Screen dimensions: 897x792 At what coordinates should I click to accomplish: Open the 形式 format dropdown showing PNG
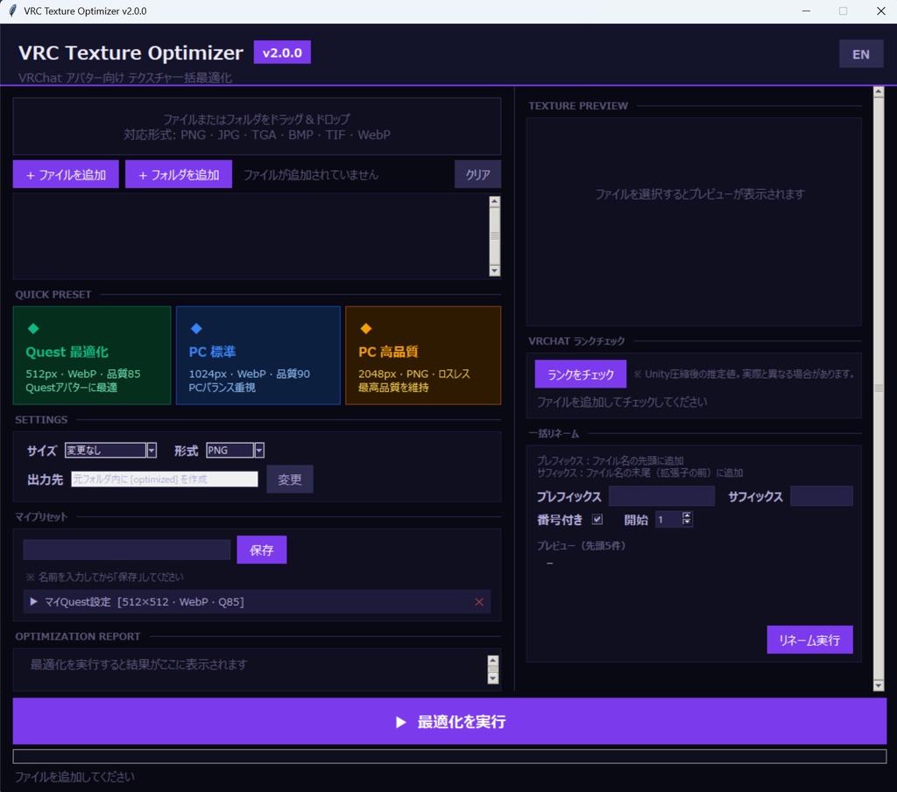click(x=258, y=450)
